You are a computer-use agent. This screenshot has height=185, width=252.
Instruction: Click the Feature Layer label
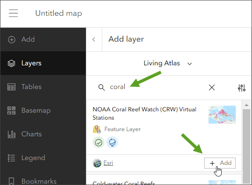point(122,129)
